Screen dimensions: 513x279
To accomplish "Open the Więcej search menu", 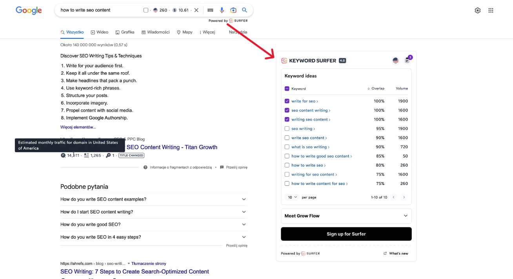I will (x=207, y=32).
